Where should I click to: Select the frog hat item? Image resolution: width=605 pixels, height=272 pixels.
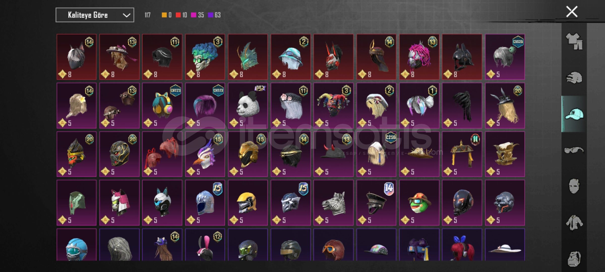click(x=419, y=202)
